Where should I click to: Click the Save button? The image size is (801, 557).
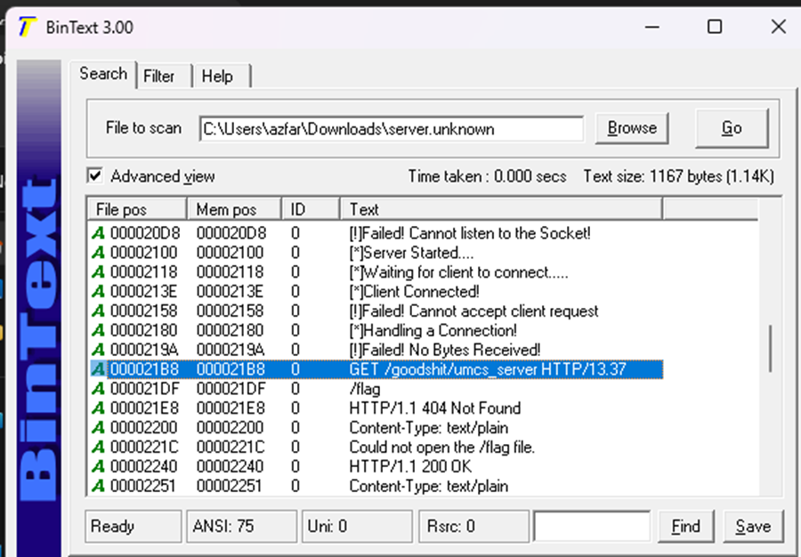(753, 527)
